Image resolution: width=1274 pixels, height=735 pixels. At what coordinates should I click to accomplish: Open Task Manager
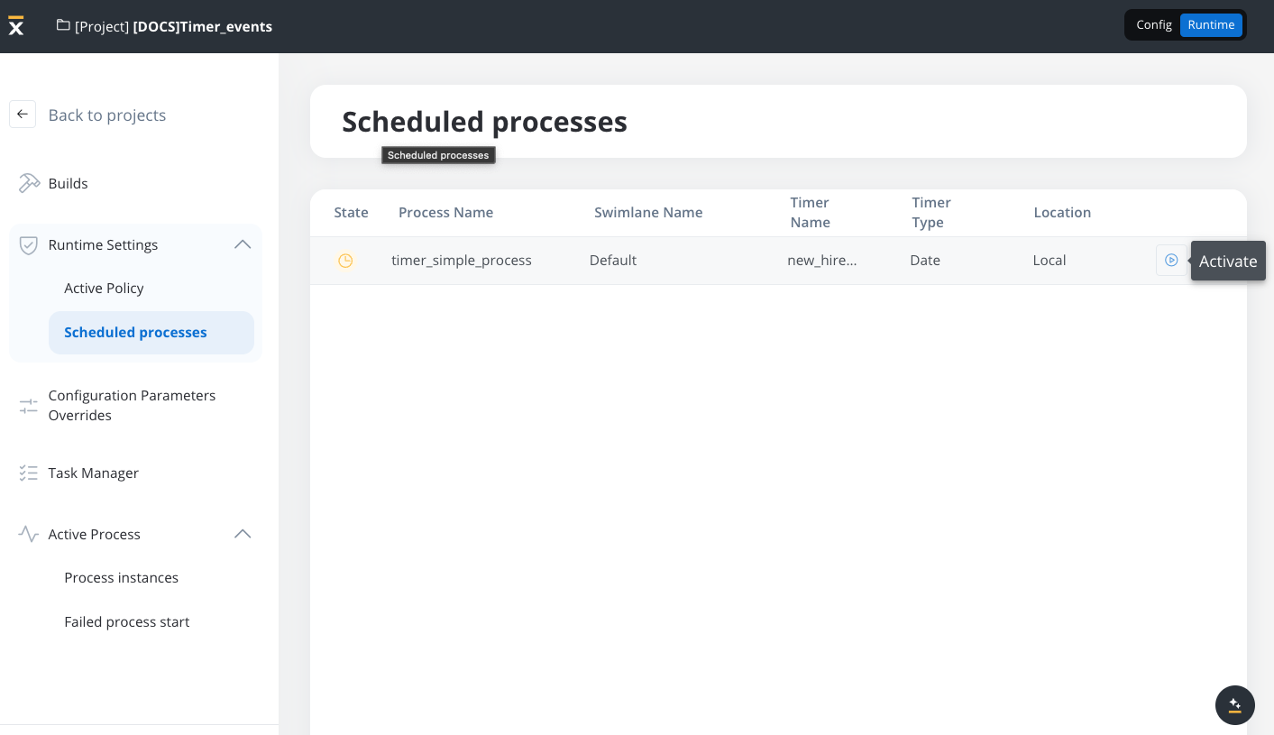click(x=93, y=473)
